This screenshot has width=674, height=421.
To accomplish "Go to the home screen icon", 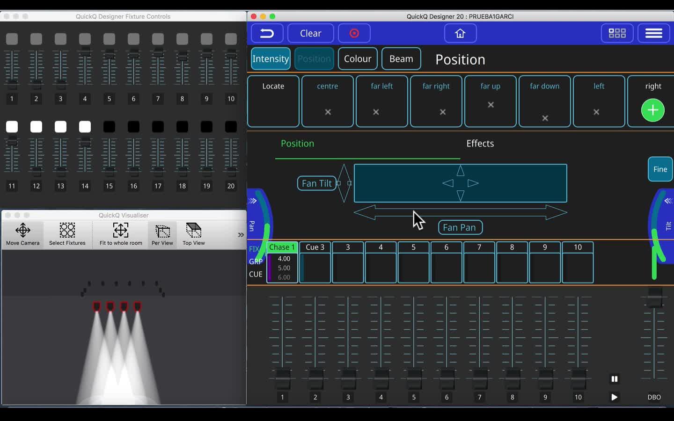I will pos(460,33).
